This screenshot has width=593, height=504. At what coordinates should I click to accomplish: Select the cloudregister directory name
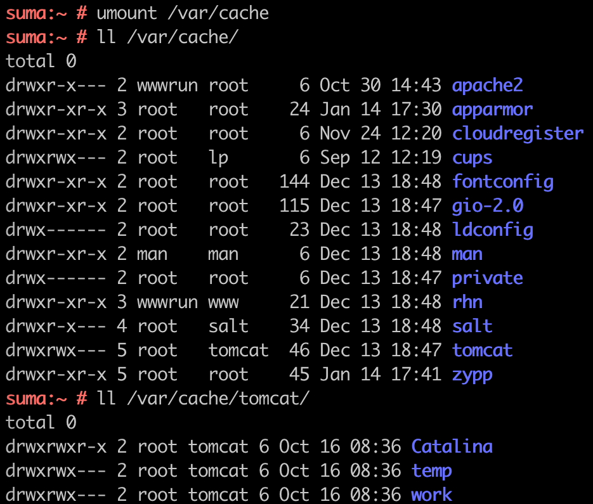[518, 133]
